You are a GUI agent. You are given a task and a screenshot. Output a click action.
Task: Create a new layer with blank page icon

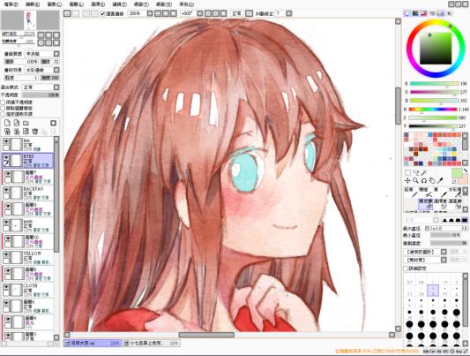(x=7, y=123)
